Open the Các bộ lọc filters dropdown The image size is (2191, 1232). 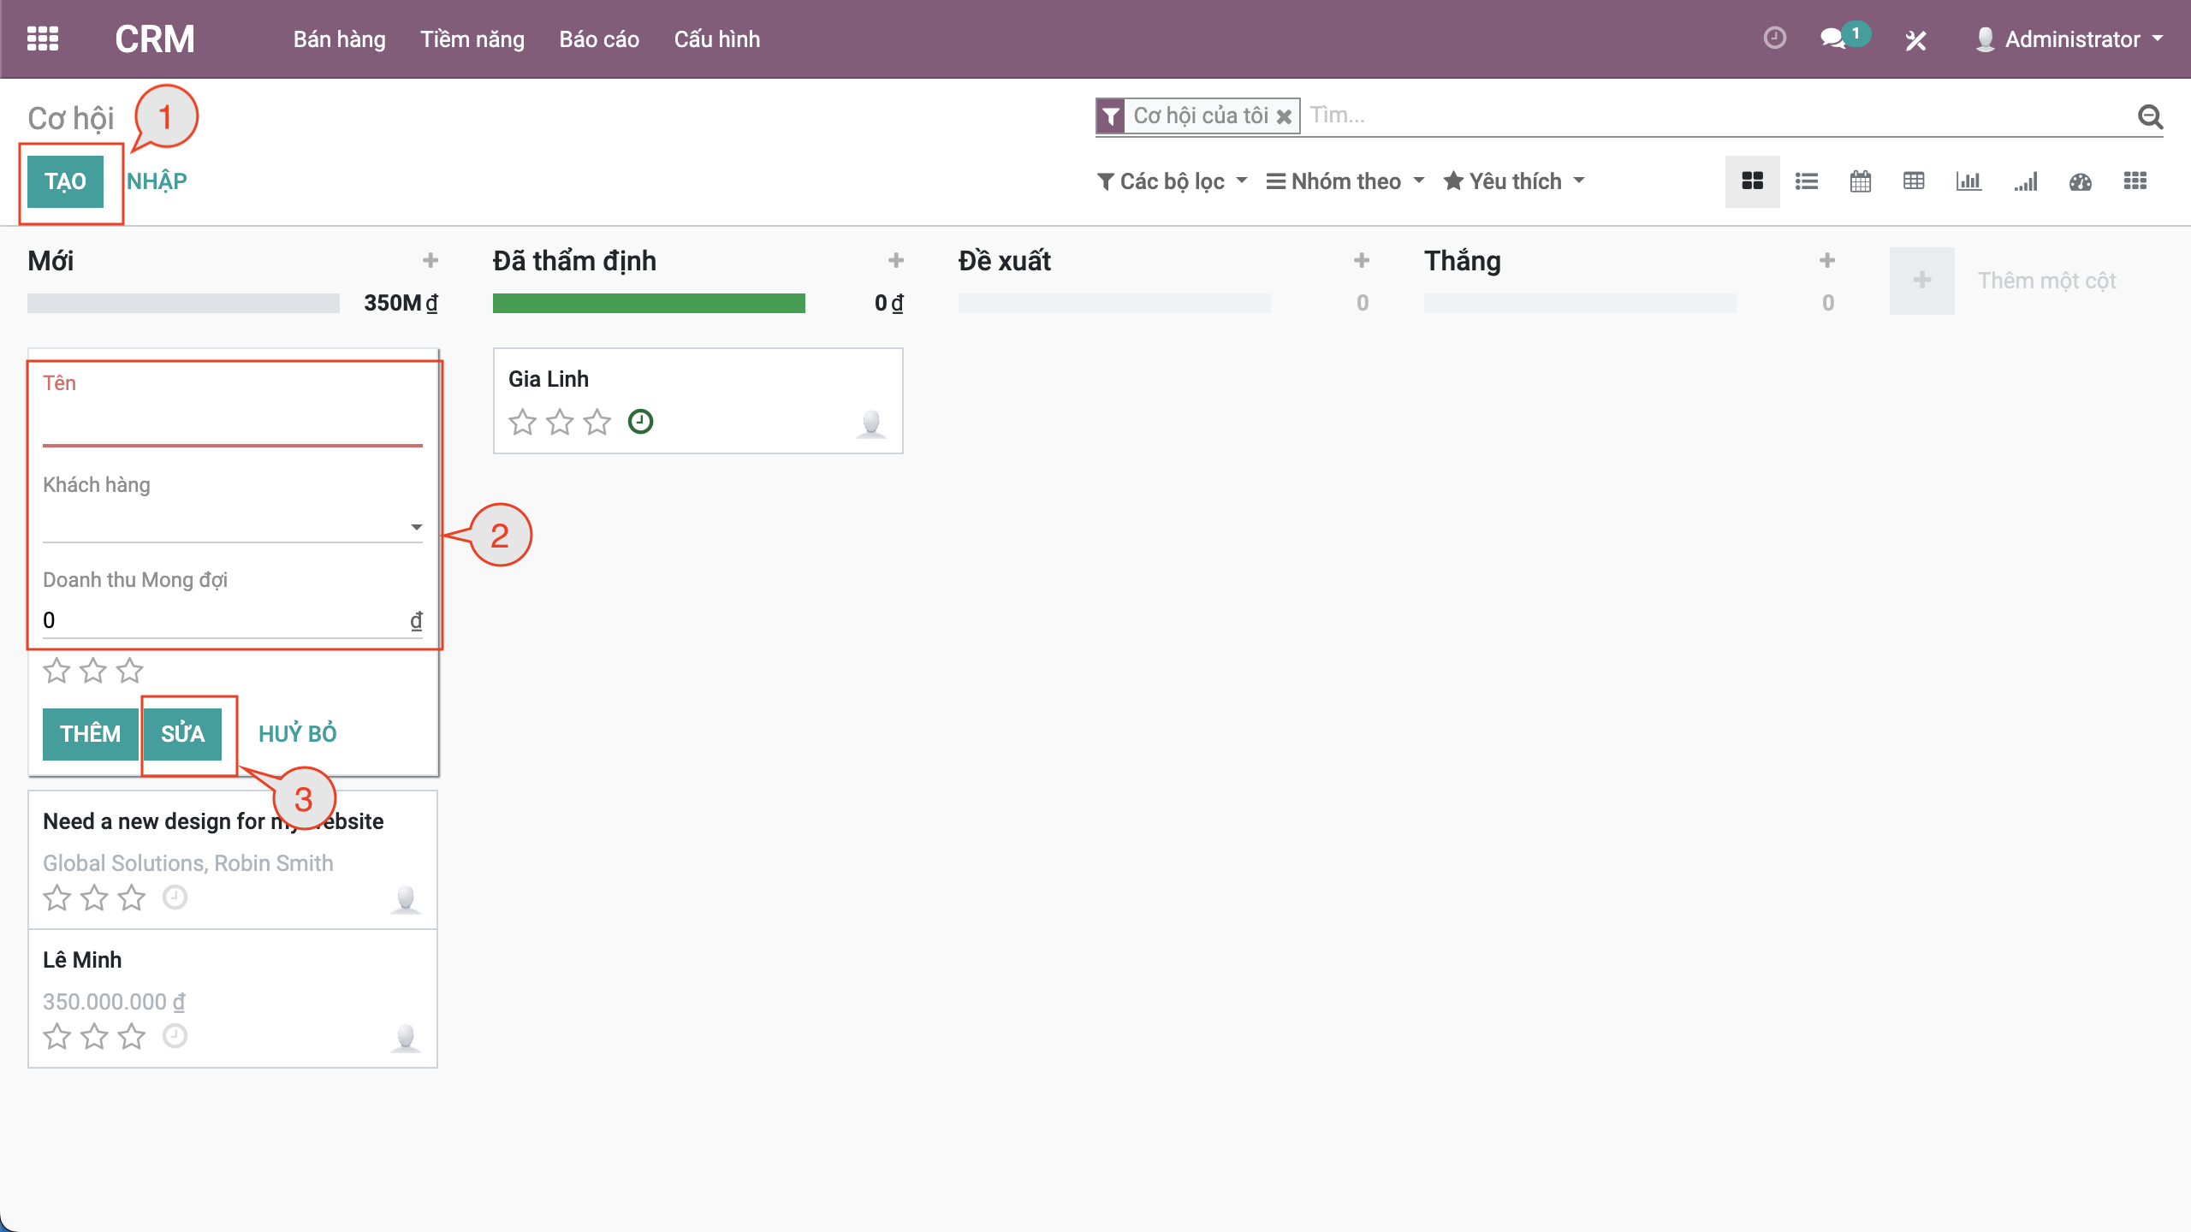click(1173, 181)
